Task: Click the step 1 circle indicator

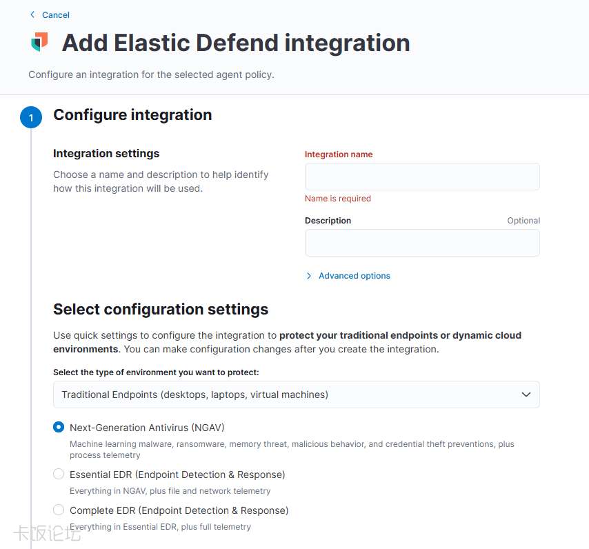Action: point(31,118)
